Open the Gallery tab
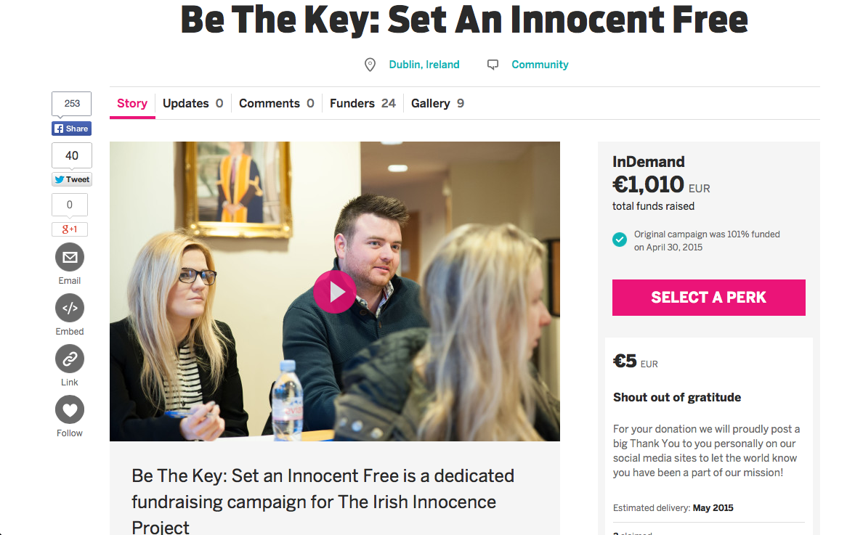The height and width of the screenshot is (535, 863). 437,103
